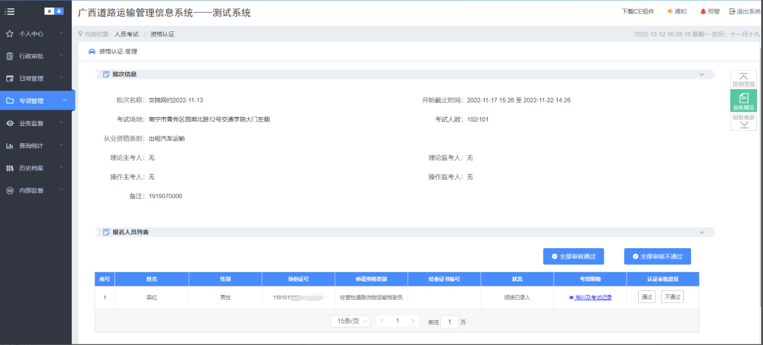Click the 退出系统 logout icon
763x345 pixels.
coord(732,11)
